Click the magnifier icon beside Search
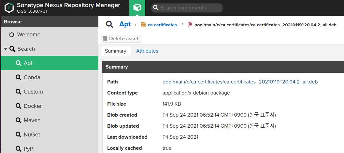 12,49
